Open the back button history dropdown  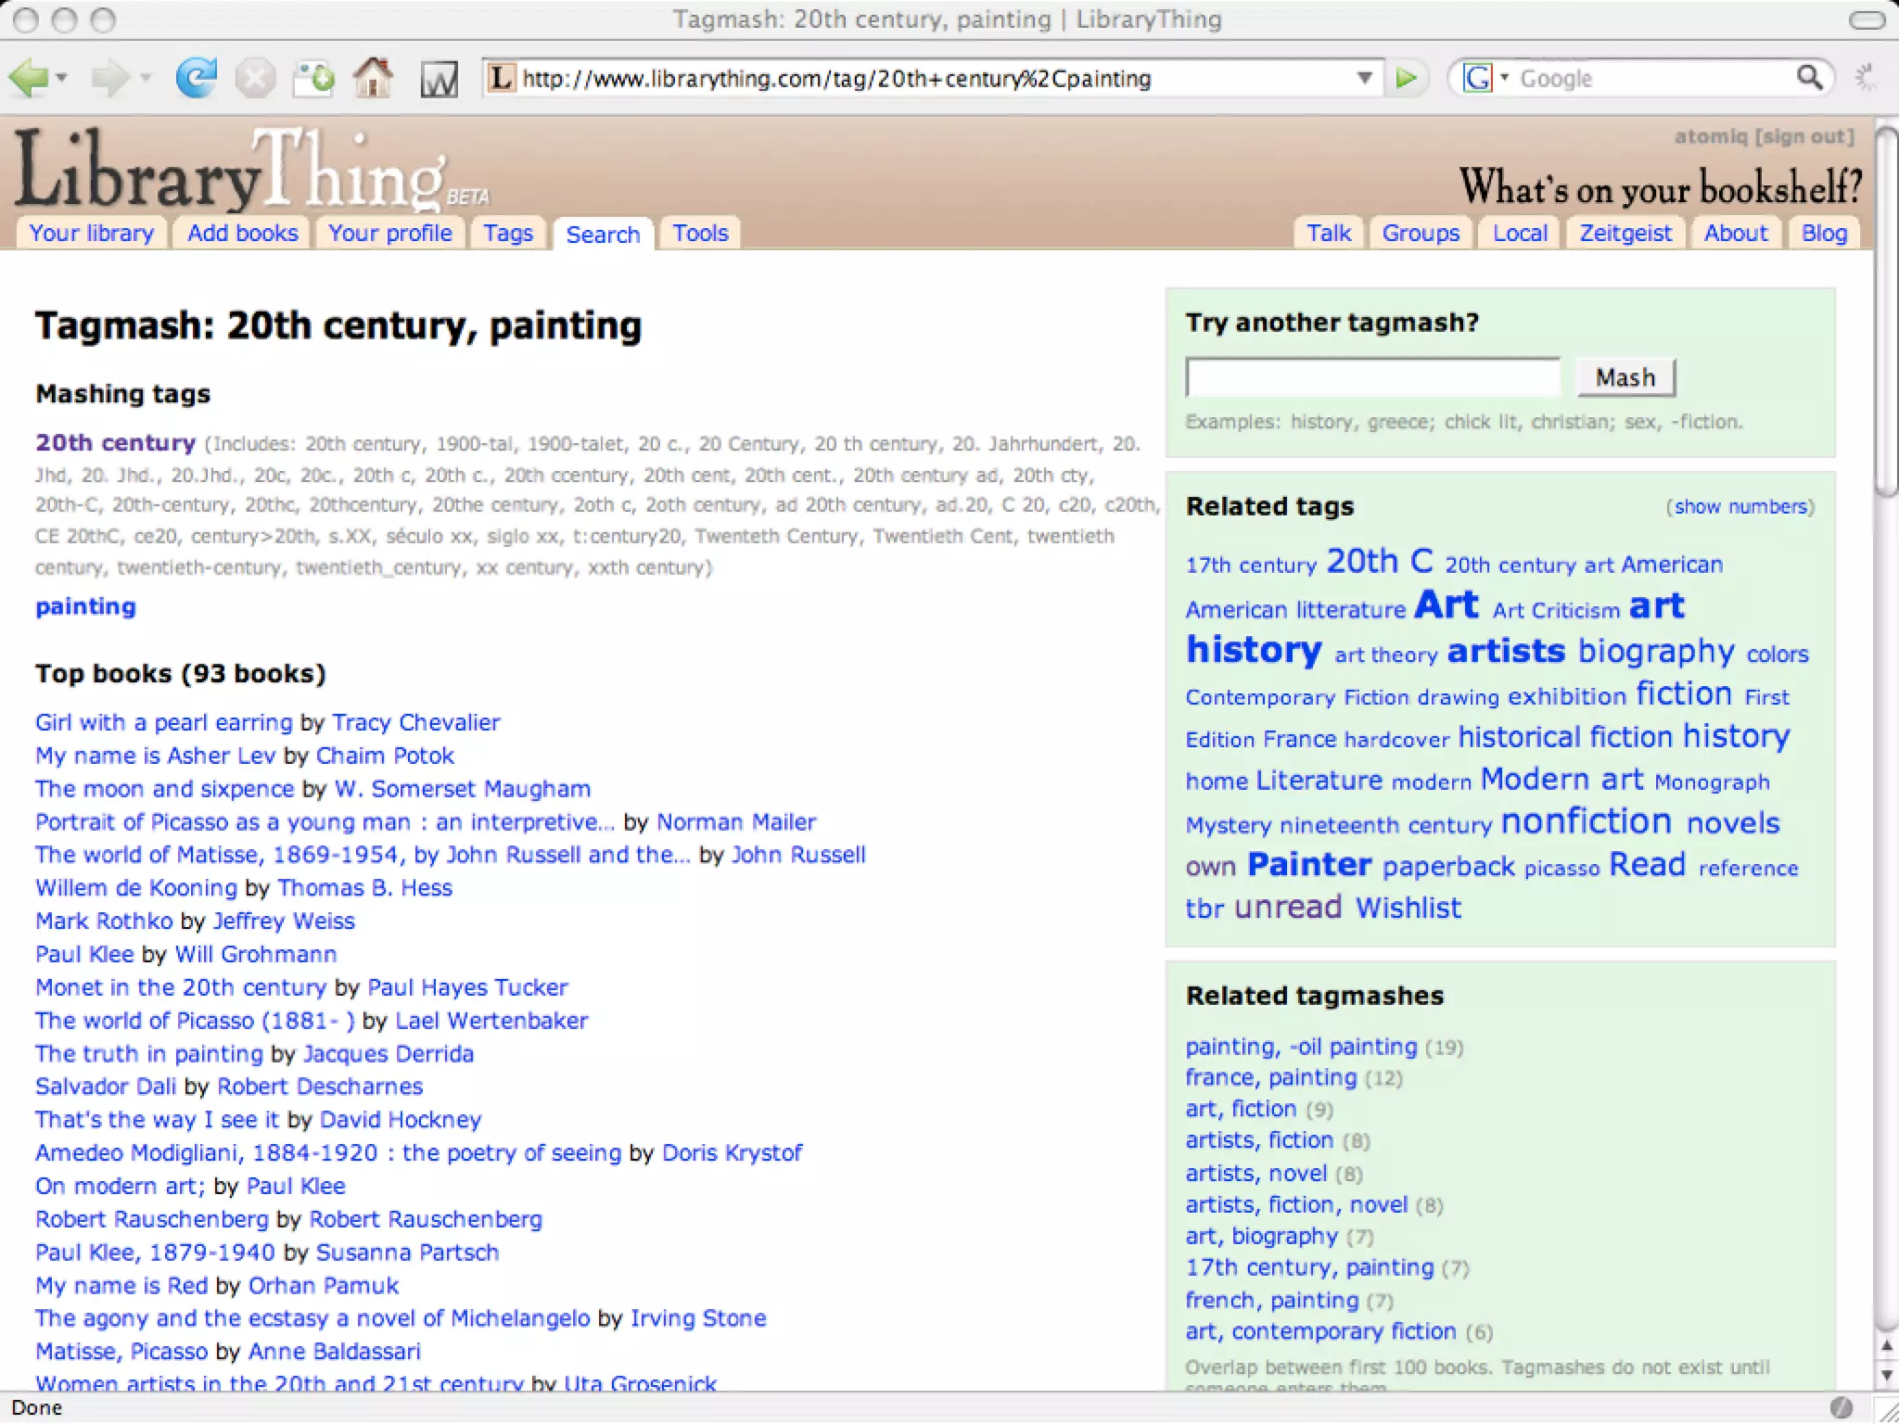coord(62,78)
